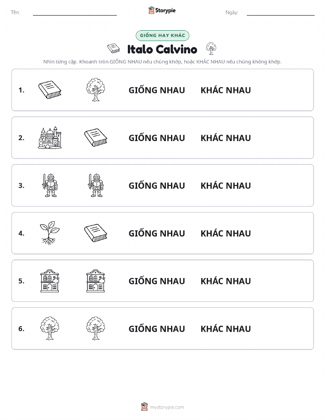Click the Storypie logo at top
The image size is (325, 420).
point(162,11)
